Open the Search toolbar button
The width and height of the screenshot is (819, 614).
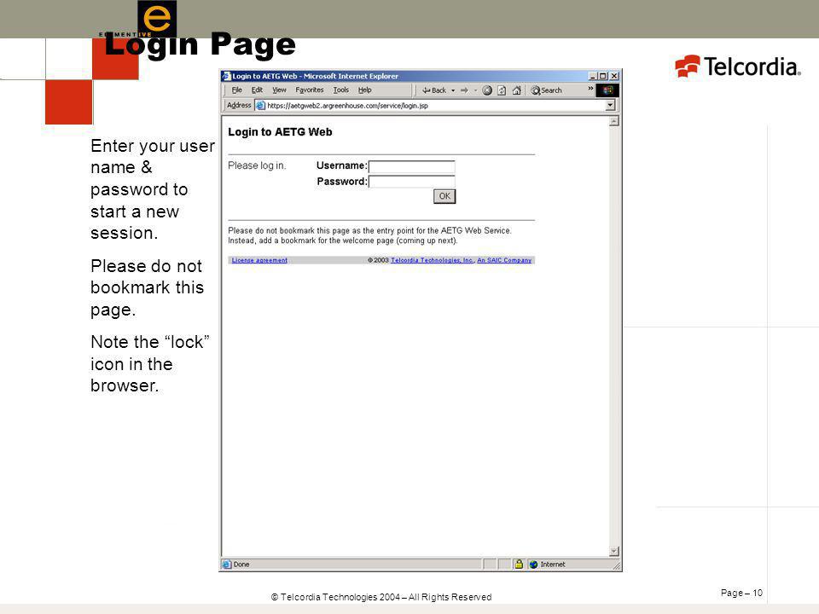click(546, 90)
